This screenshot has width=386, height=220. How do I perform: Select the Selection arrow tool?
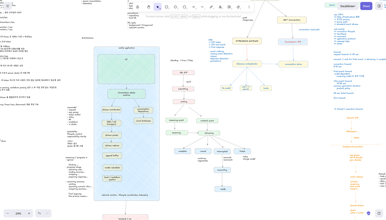[158, 7]
